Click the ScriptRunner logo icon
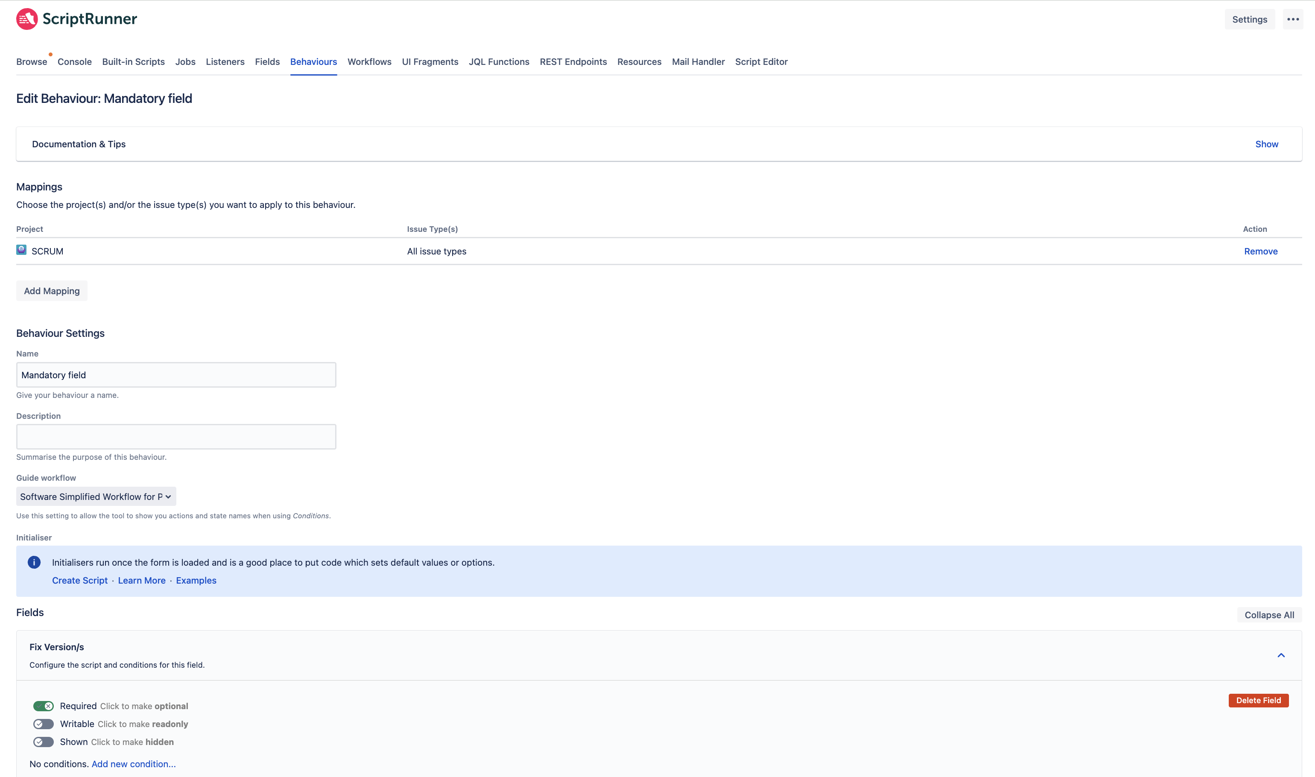This screenshot has width=1315, height=777. tap(27, 19)
